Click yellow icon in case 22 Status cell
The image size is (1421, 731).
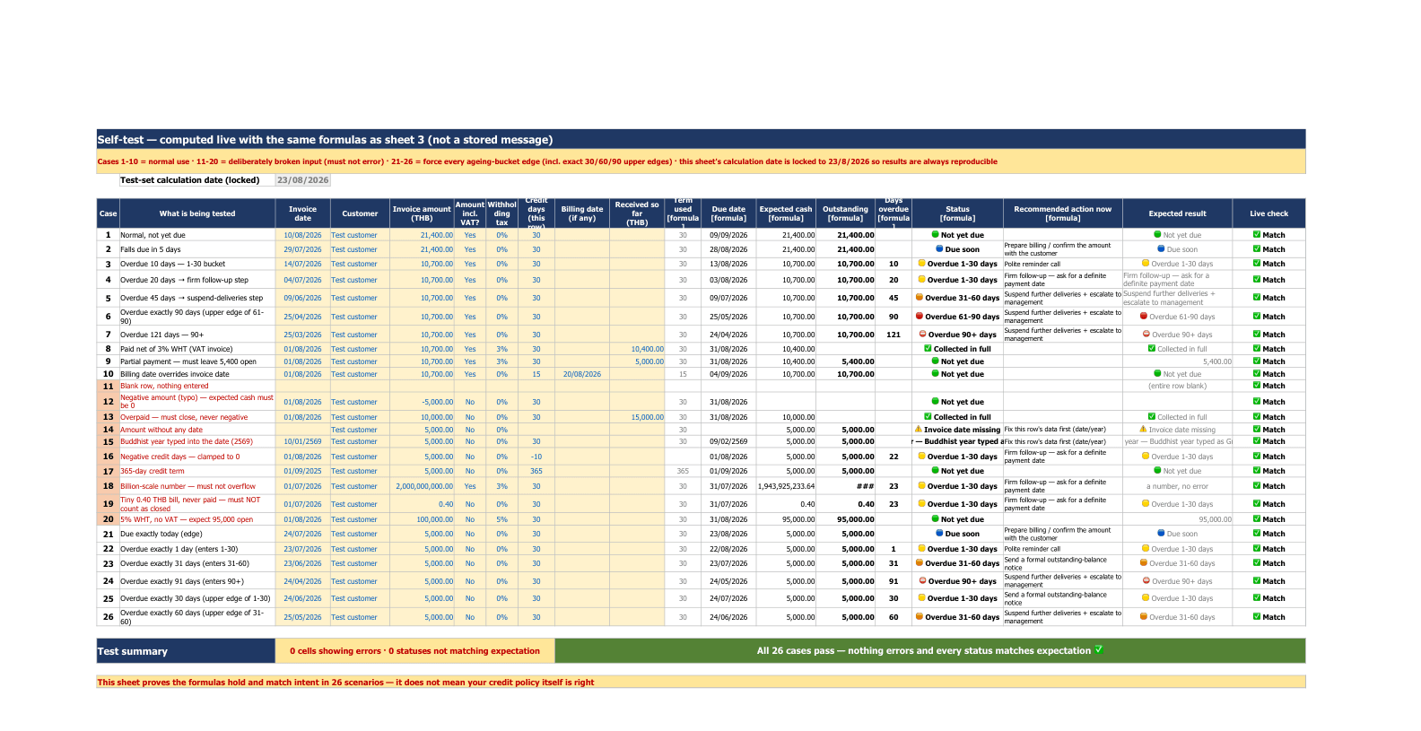(921, 548)
